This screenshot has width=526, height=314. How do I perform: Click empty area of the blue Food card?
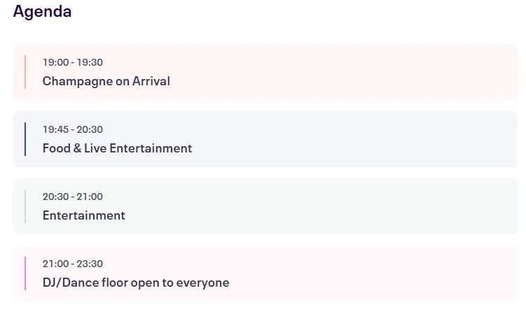[350, 139]
